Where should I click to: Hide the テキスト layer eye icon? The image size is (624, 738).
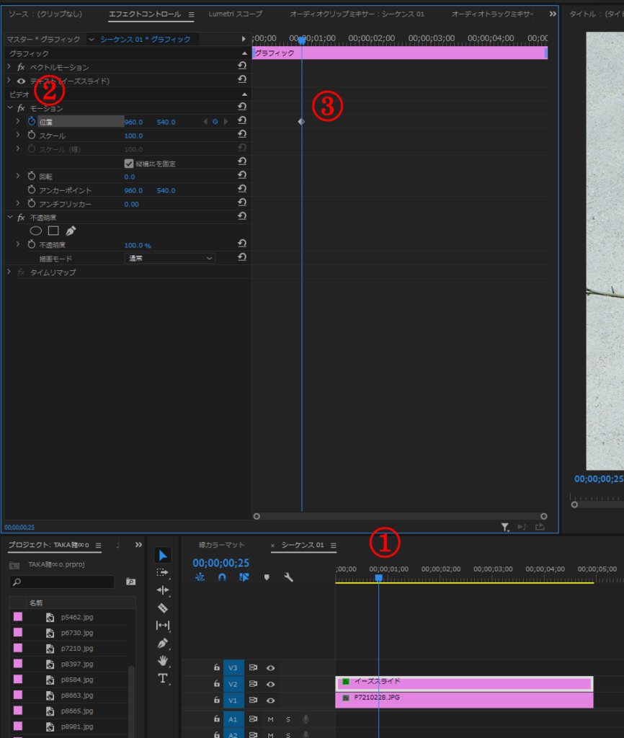[x=21, y=81]
